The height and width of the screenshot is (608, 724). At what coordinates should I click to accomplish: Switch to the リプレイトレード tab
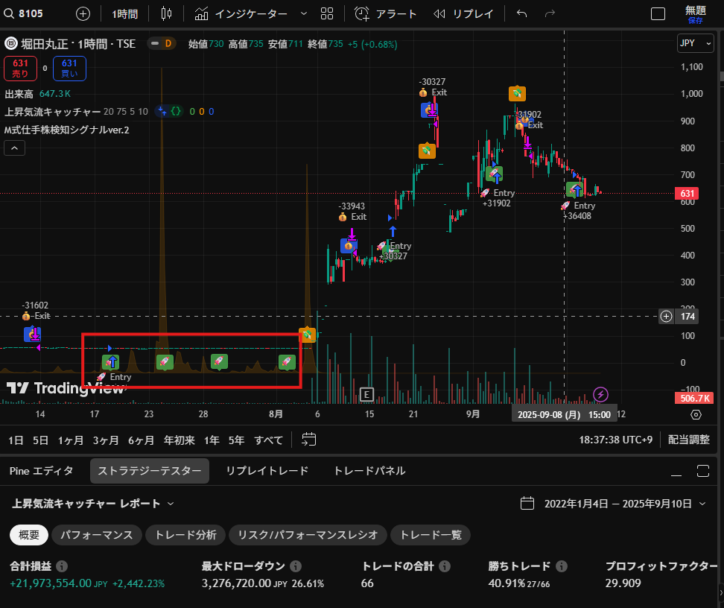[x=267, y=471]
